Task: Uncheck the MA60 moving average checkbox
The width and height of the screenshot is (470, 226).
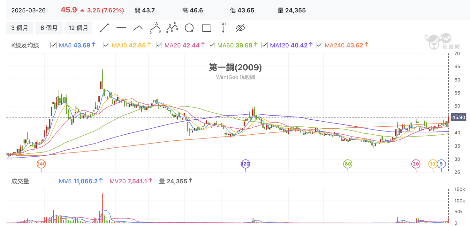Action: [x=212, y=45]
